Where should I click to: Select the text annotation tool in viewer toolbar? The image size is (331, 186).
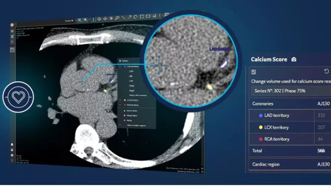[x=154, y=16]
